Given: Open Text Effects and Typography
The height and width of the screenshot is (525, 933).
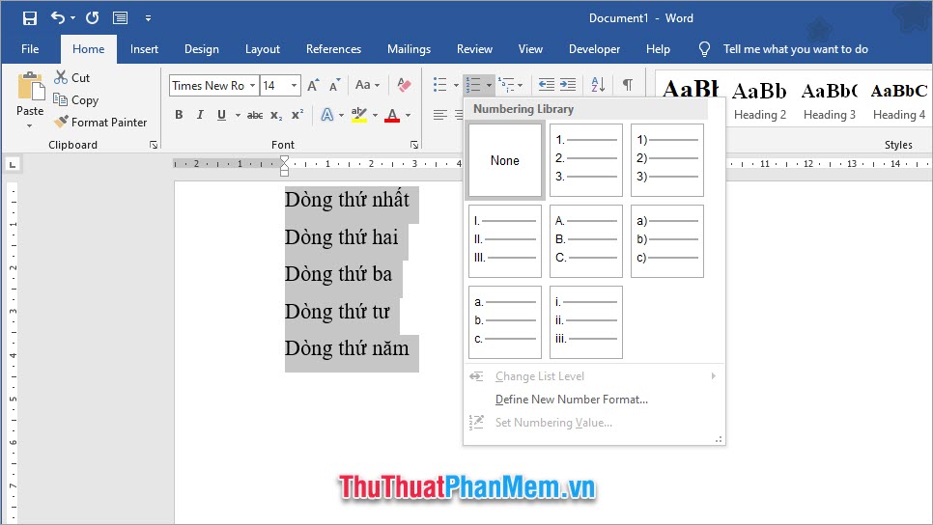Looking at the screenshot, I should pos(327,115).
